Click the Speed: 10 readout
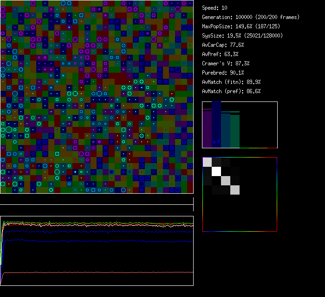This screenshot has height=297, width=325. [x=215, y=8]
